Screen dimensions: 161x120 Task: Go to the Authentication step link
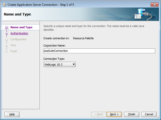coord(19,33)
